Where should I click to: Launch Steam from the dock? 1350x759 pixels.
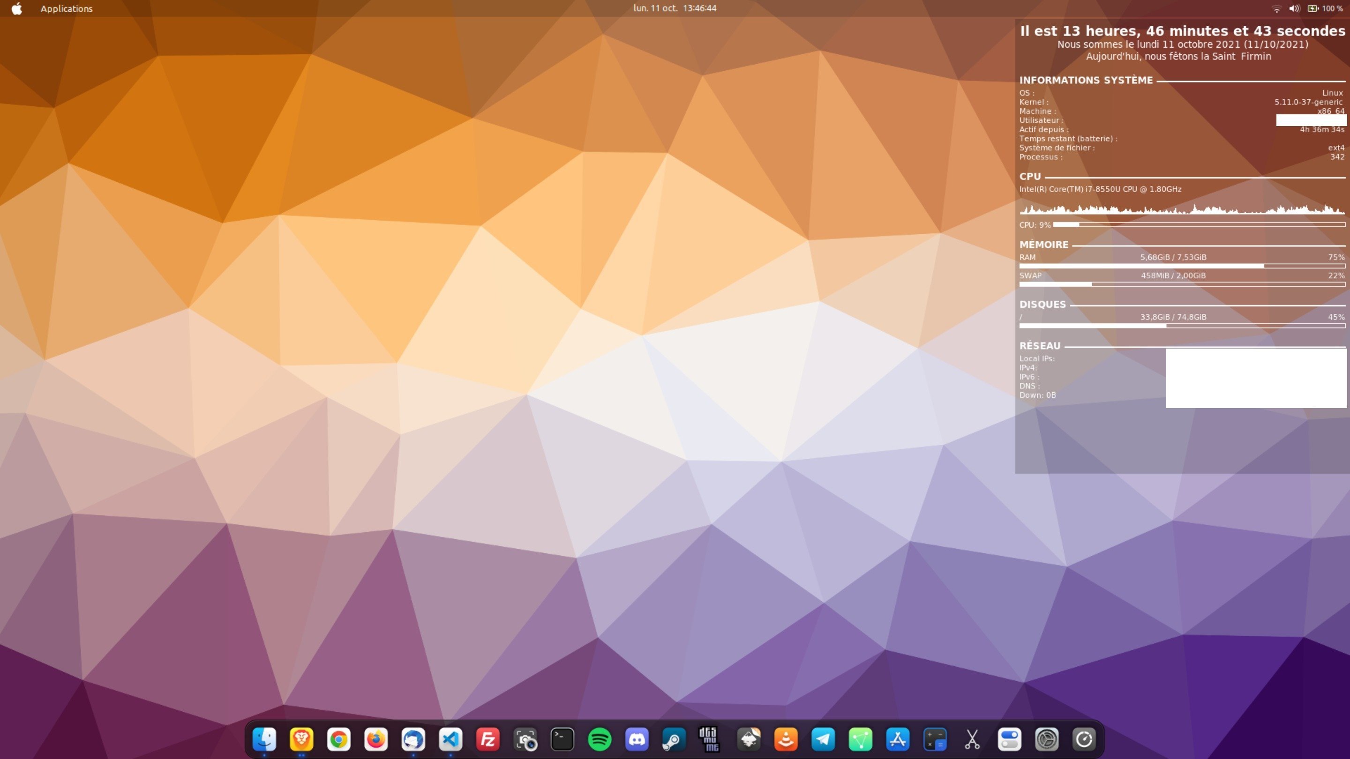[674, 739]
